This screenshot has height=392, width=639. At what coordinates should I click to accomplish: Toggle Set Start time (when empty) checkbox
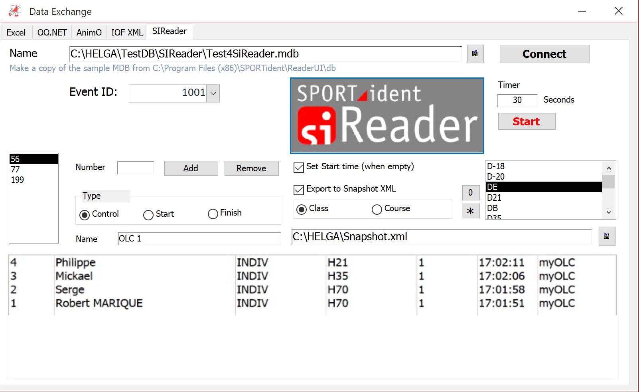click(299, 167)
